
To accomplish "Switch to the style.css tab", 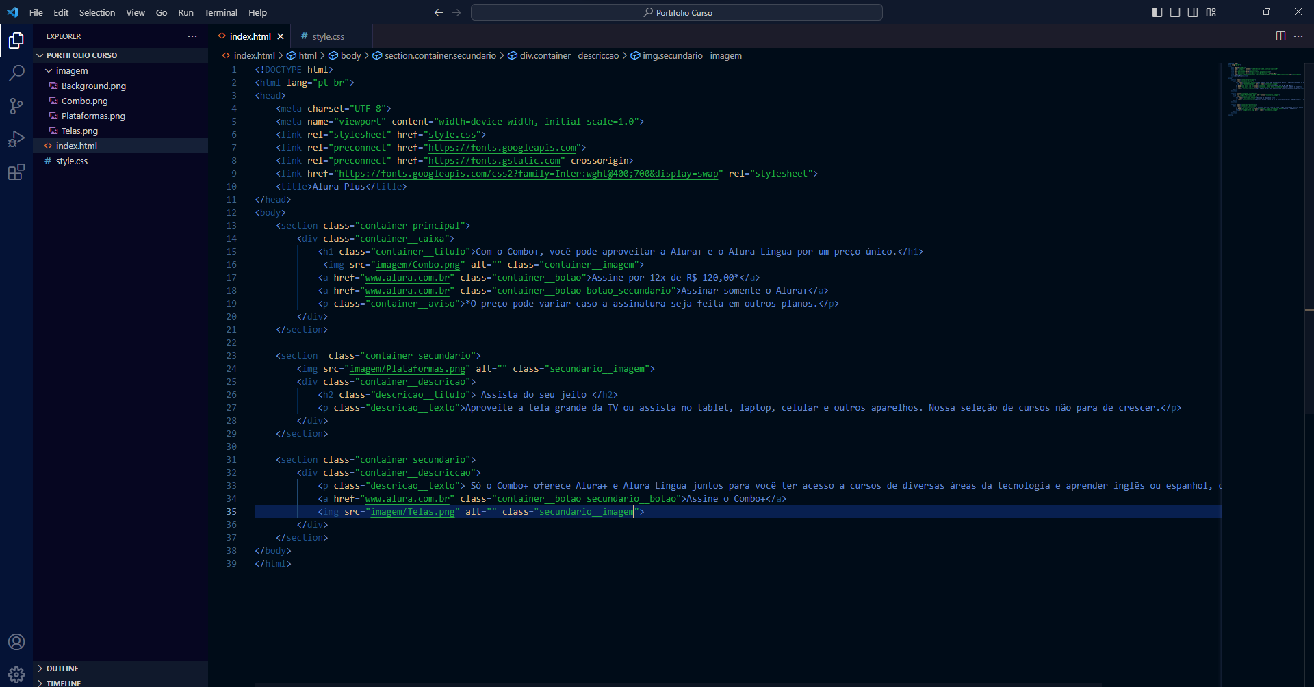I will coord(328,36).
